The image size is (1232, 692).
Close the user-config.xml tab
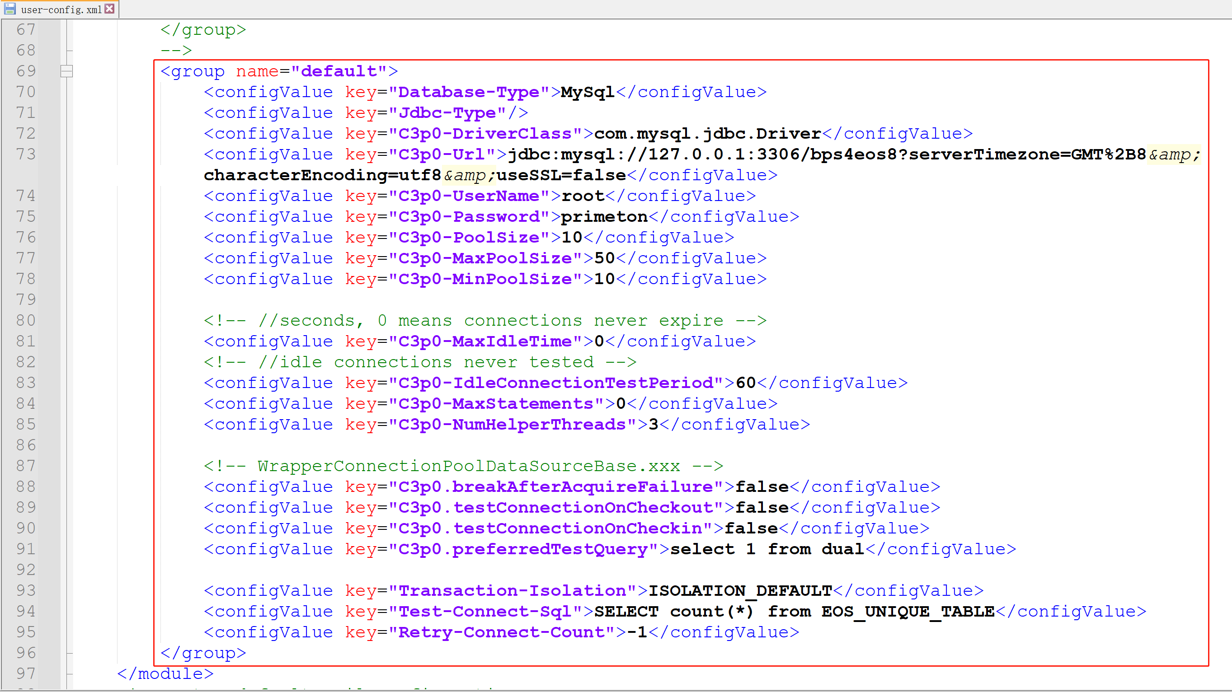[109, 9]
